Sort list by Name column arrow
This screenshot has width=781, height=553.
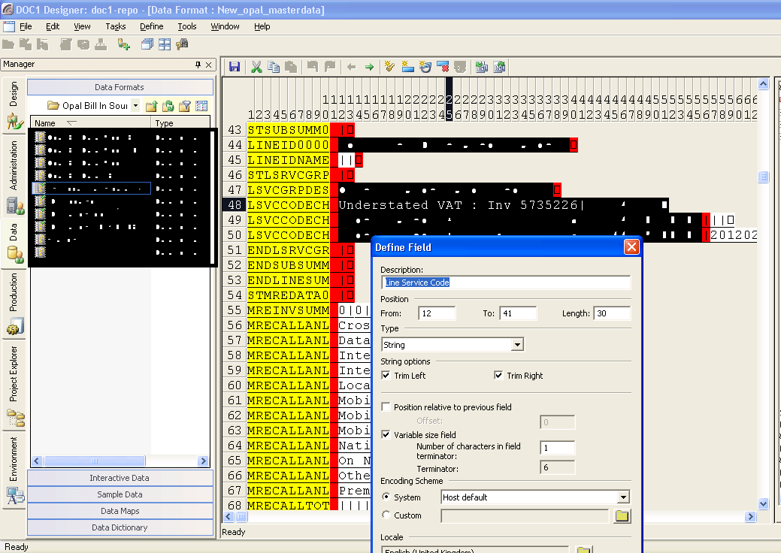[x=71, y=123]
